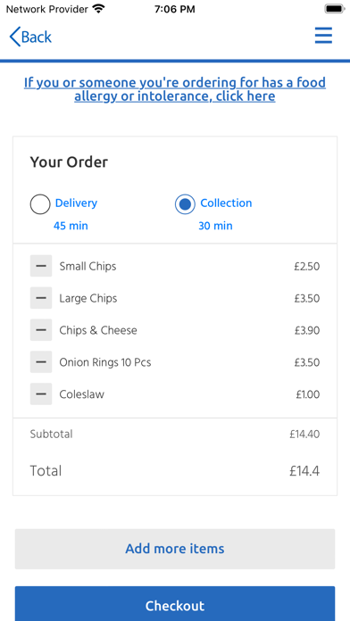
Task: Tap the Total £14.4 amount
Action: pos(304,471)
